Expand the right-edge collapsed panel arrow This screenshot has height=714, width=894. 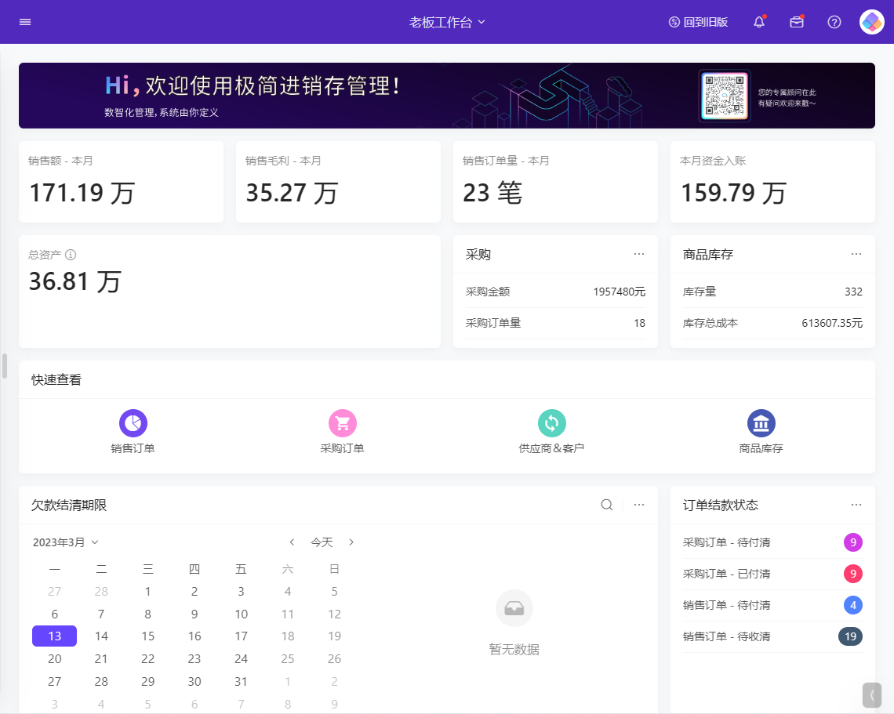click(x=873, y=694)
